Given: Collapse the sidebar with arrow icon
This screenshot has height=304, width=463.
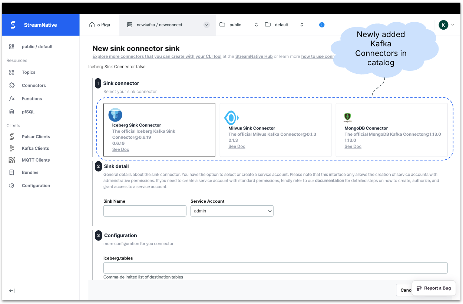Looking at the screenshot, I should coord(12,291).
